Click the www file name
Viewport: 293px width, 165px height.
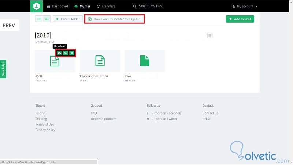pos(127,76)
